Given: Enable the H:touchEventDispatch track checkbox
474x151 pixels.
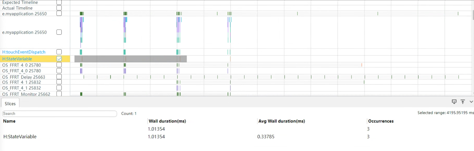Looking at the screenshot, I should [x=59, y=52].
